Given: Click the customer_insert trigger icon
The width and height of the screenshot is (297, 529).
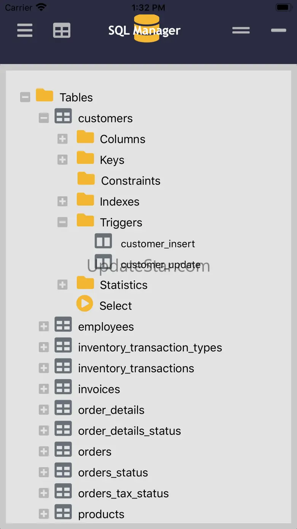Looking at the screenshot, I should pos(103,241).
